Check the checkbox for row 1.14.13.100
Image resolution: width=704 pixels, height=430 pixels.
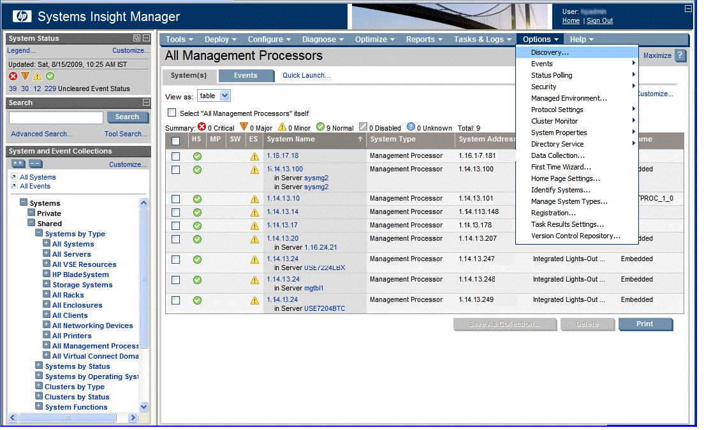(x=175, y=169)
